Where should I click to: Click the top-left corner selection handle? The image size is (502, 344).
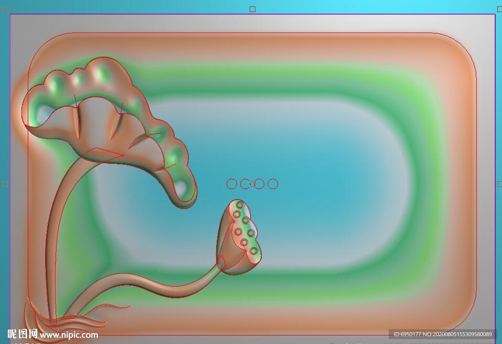tap(5, 9)
